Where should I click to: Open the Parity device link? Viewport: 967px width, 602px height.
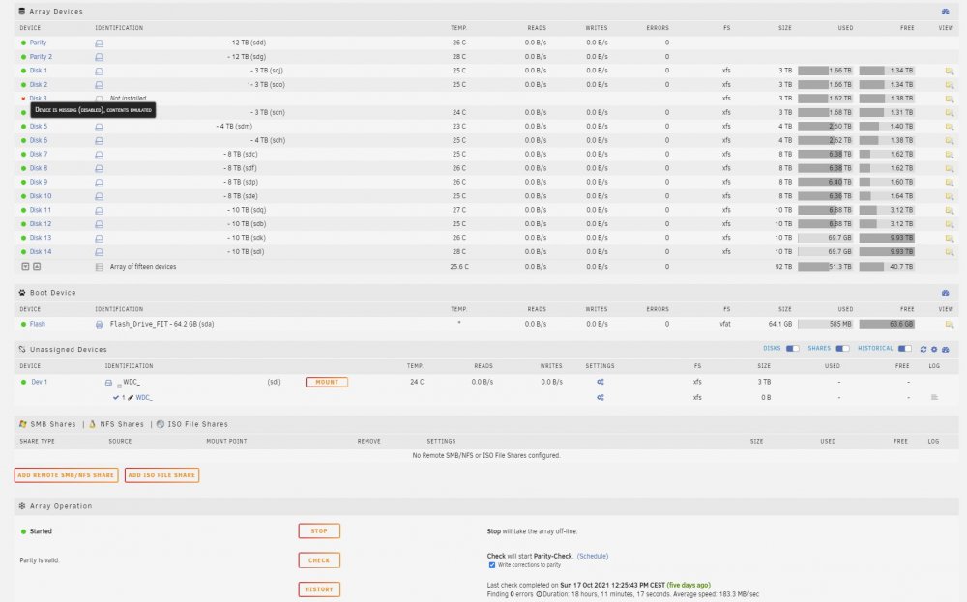[39, 43]
